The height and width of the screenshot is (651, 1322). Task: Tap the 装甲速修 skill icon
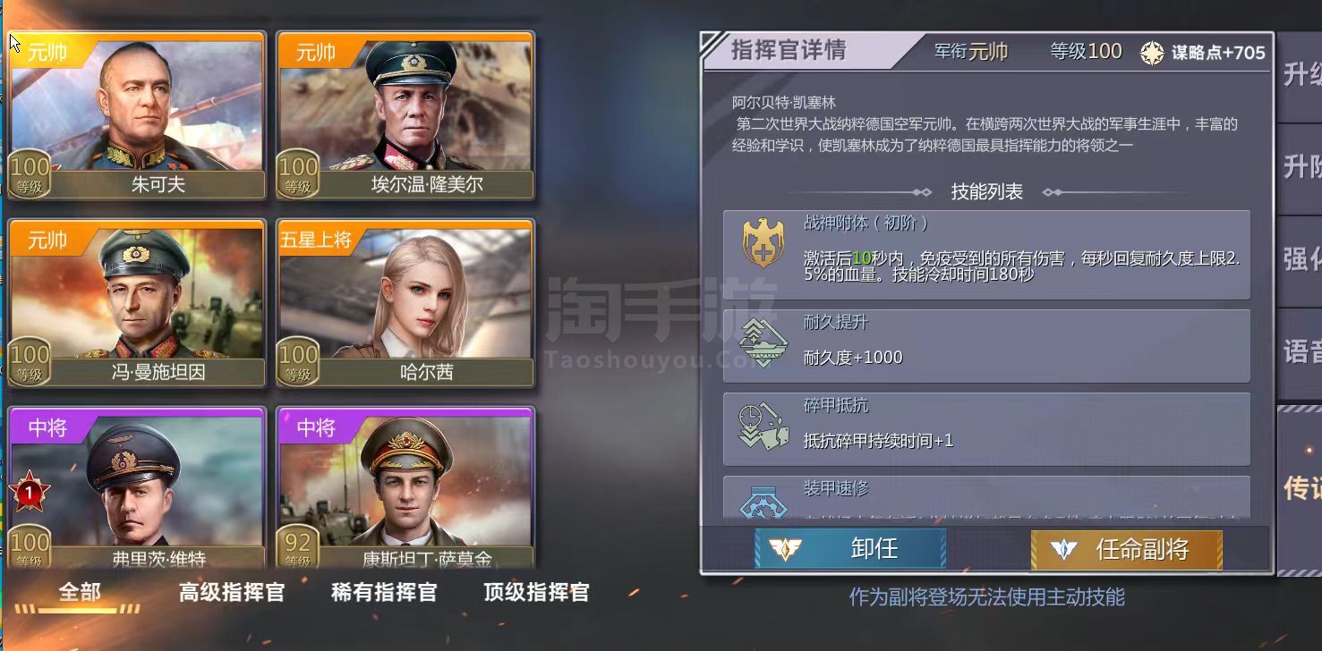[763, 503]
